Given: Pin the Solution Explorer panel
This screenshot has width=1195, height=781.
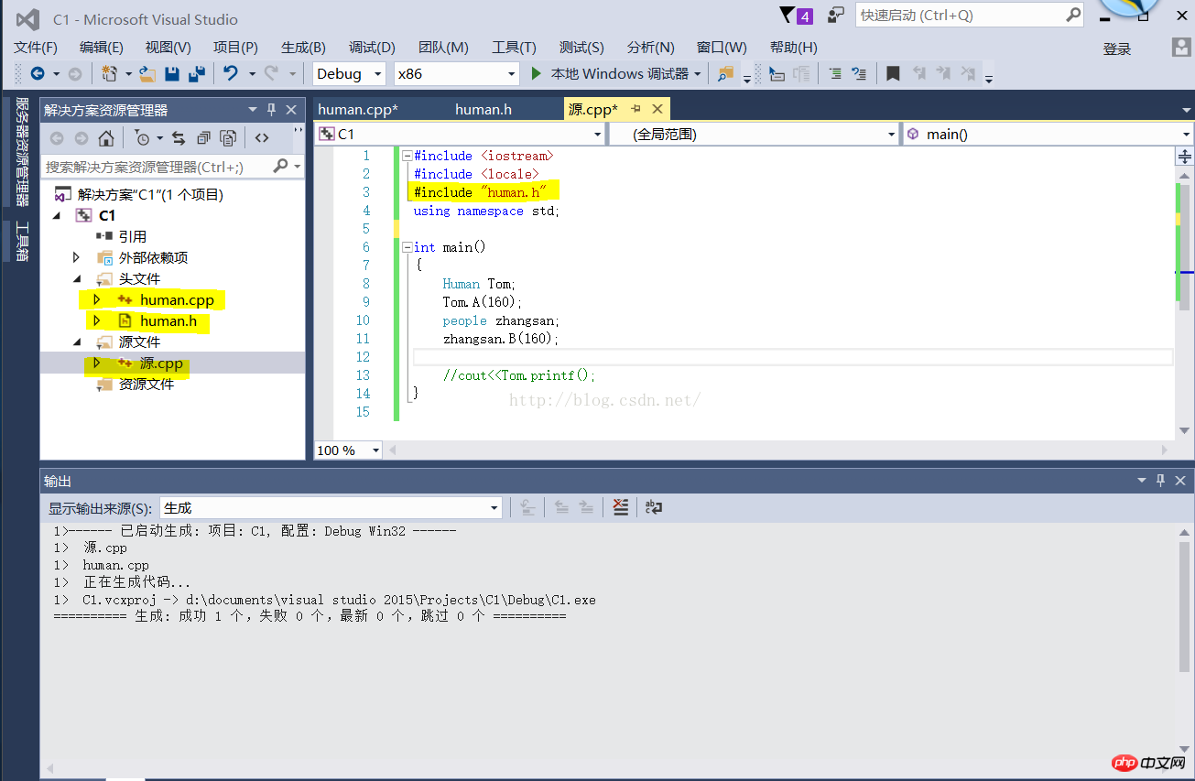Looking at the screenshot, I should pos(271,110).
